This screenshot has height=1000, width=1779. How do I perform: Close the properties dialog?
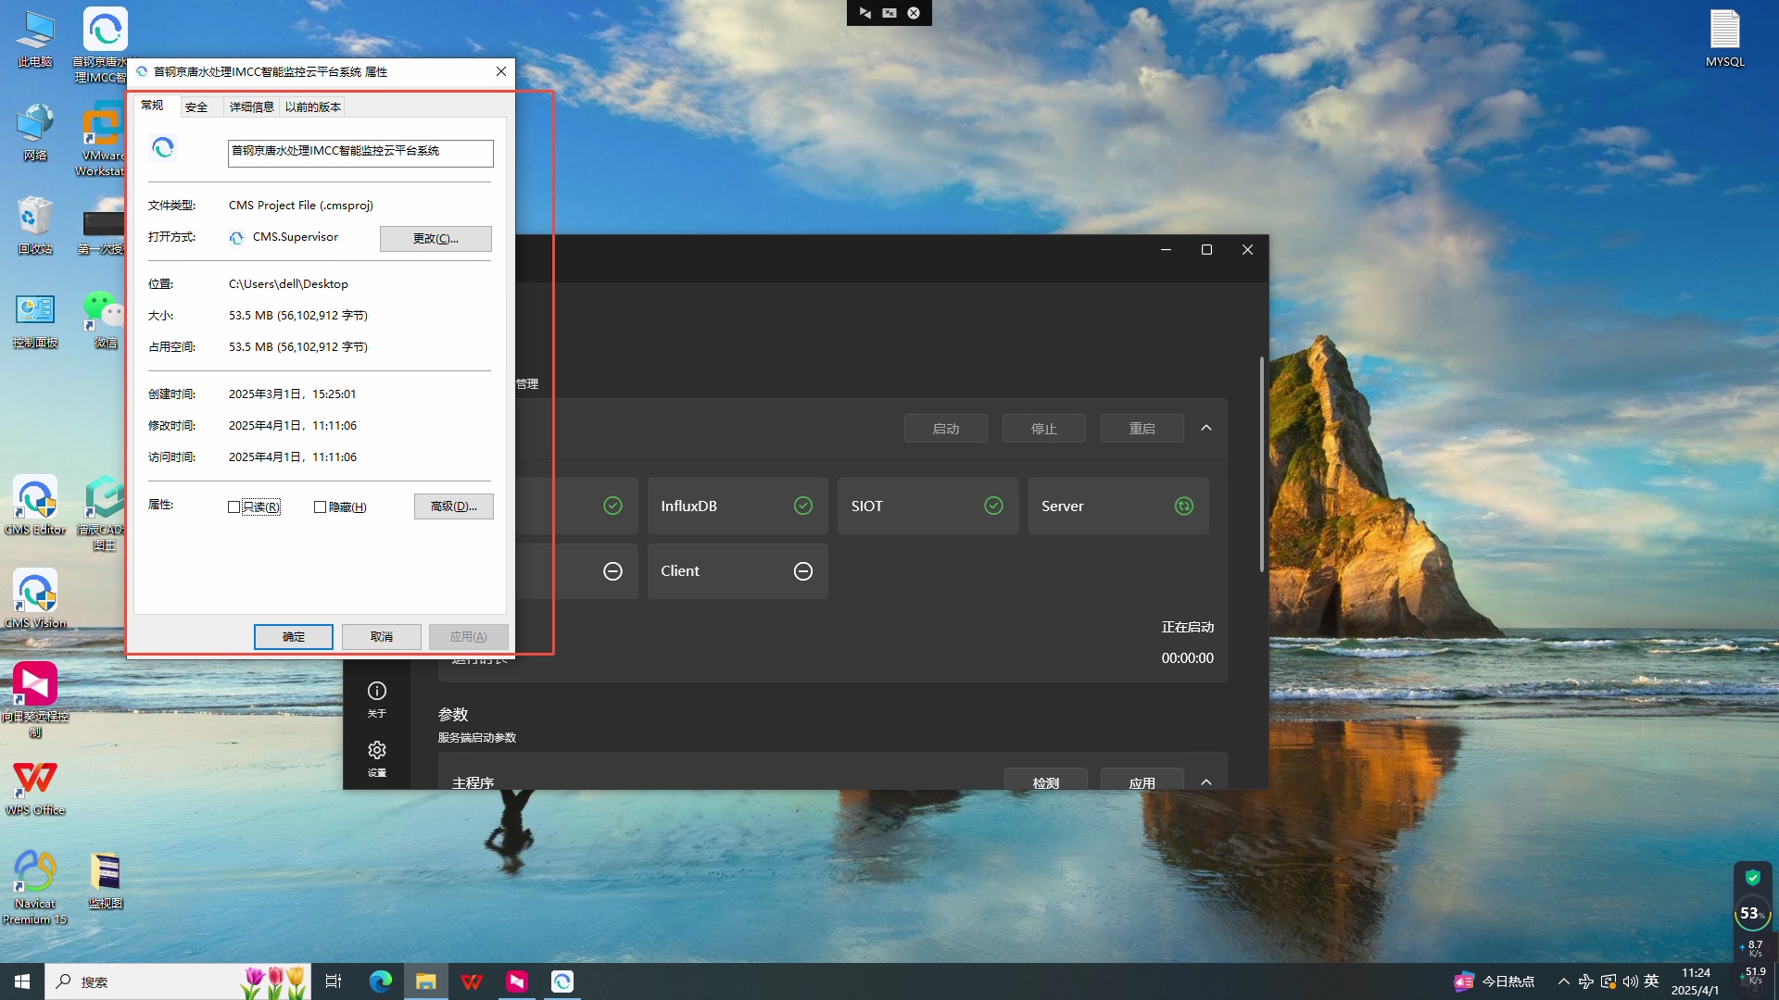click(x=501, y=71)
